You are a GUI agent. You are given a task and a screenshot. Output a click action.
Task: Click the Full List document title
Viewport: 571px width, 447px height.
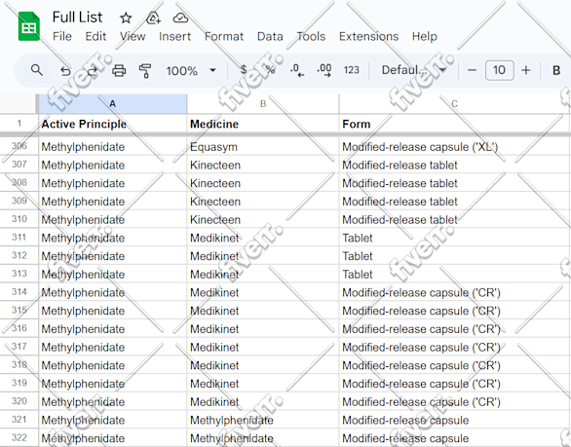77,18
